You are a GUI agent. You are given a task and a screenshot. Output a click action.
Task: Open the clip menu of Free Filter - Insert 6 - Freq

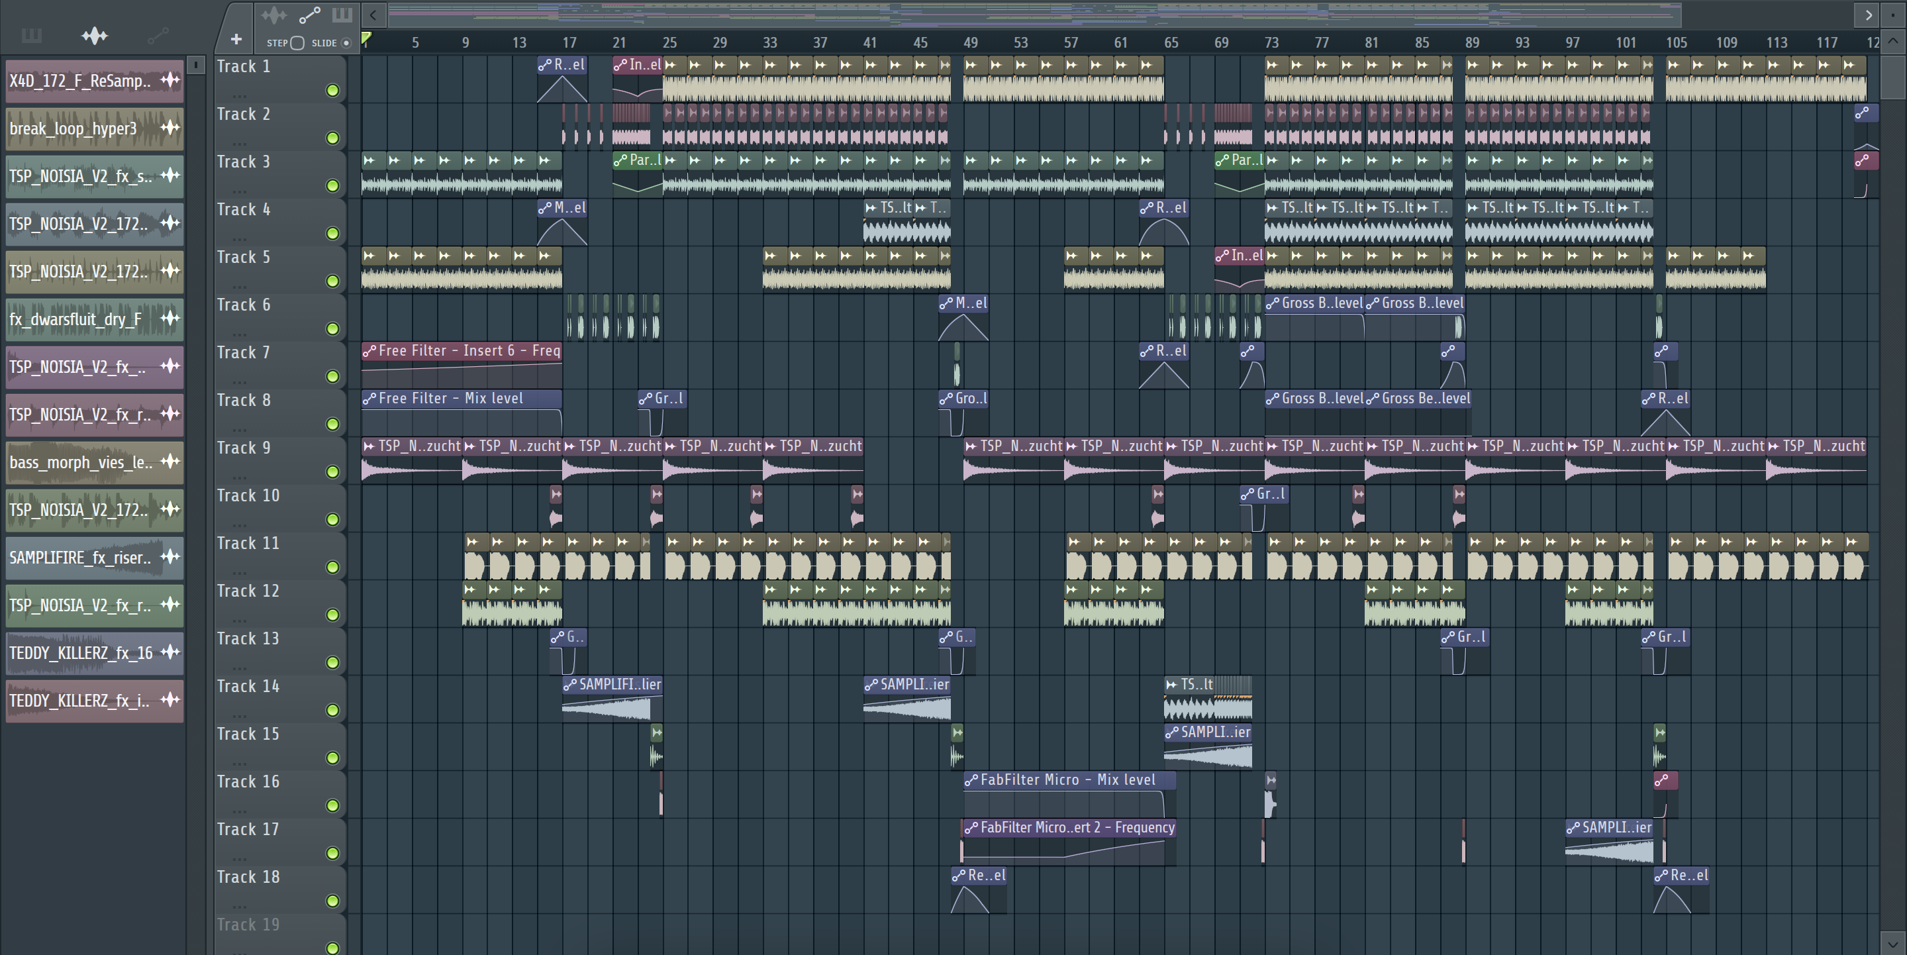pyautogui.click(x=369, y=351)
